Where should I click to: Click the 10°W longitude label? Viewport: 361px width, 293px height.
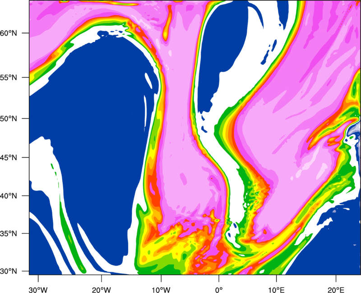161,290
